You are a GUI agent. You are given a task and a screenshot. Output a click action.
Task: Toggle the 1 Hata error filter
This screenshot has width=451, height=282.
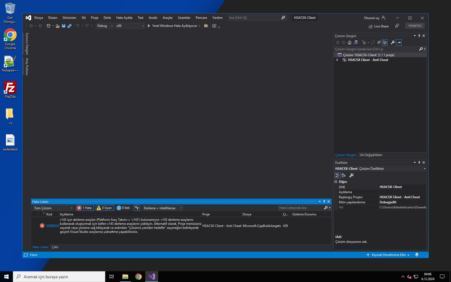point(85,208)
